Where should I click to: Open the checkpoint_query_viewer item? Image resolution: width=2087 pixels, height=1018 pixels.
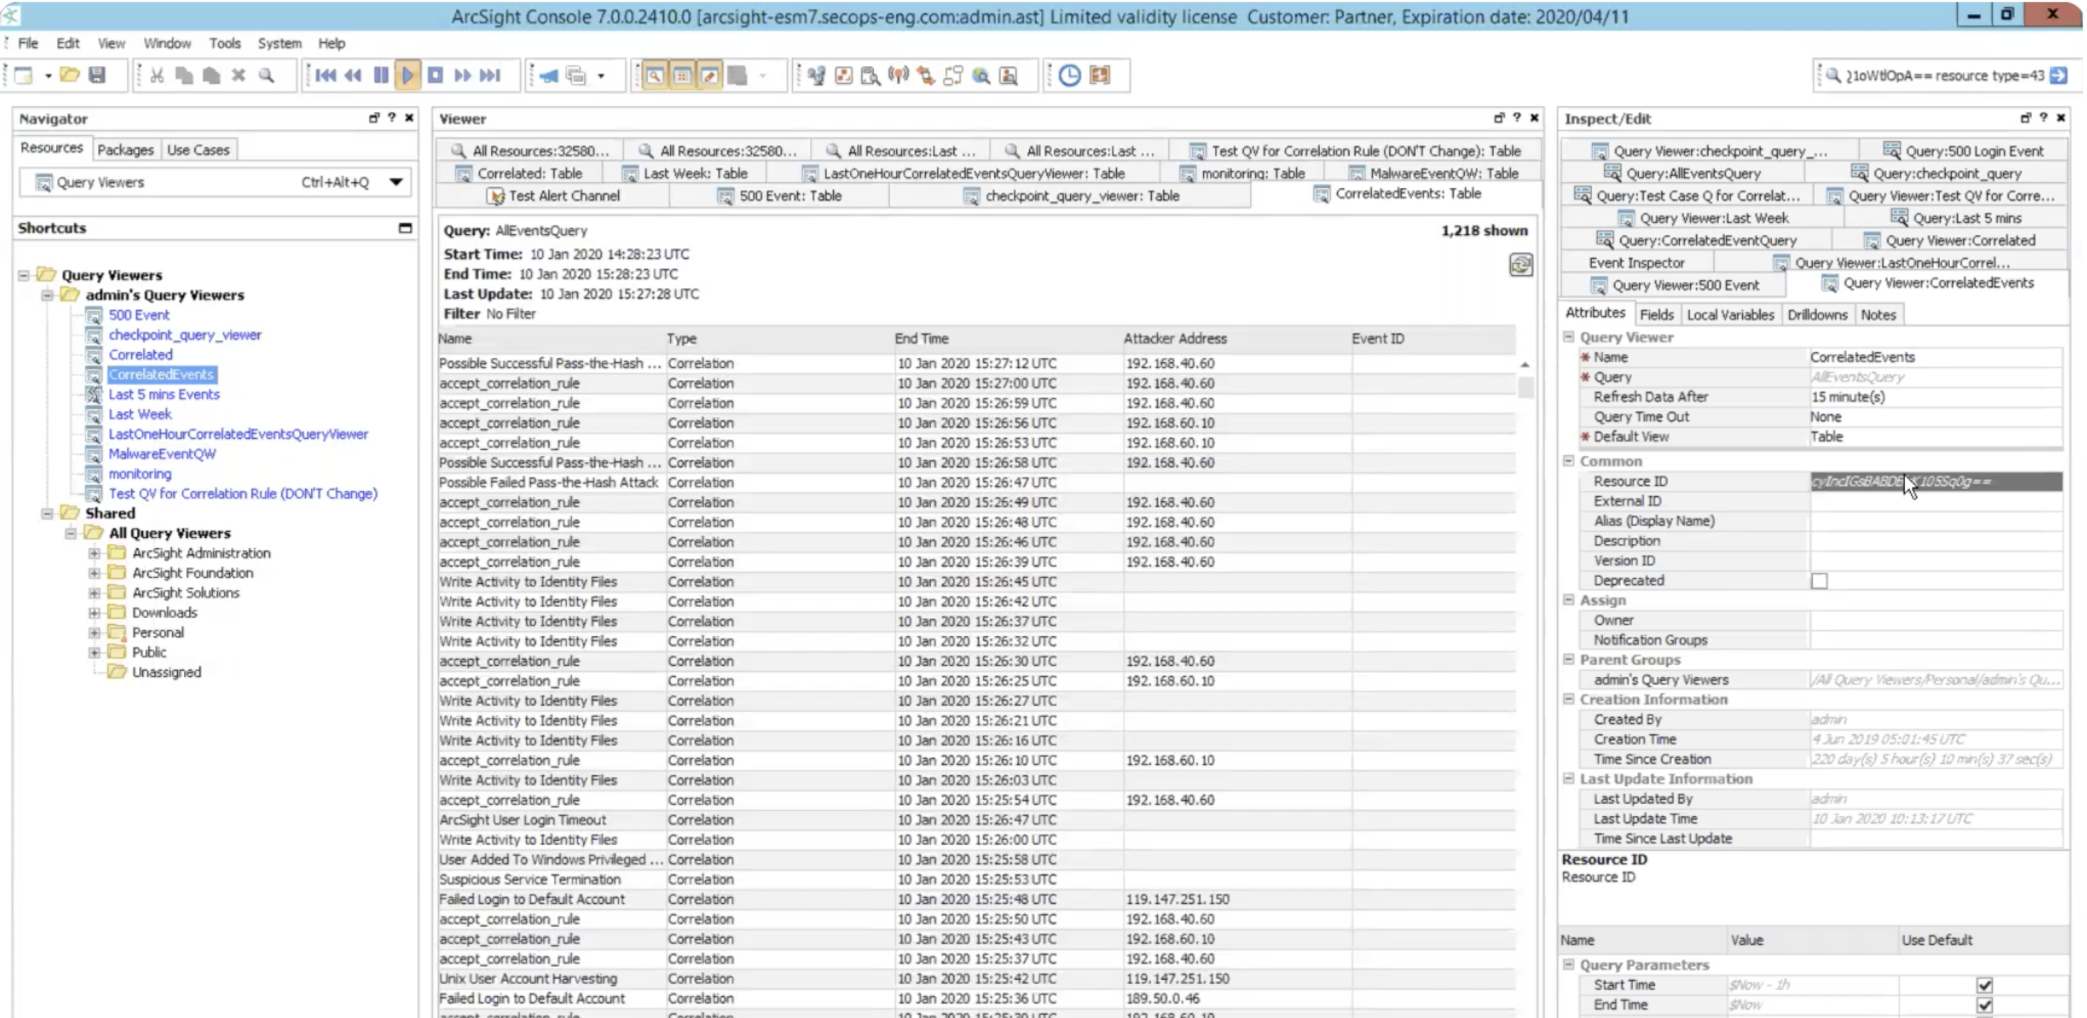185,335
